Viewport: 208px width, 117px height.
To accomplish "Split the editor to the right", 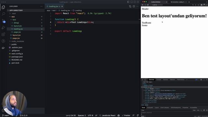I will pyautogui.click(x=134, y=6).
